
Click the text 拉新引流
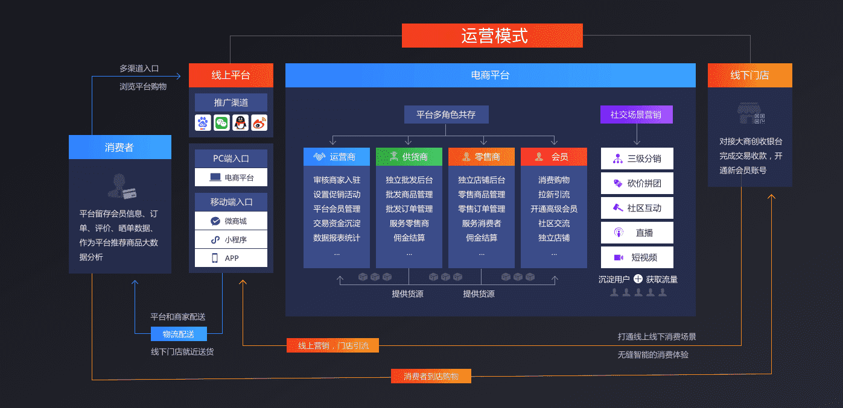pyautogui.click(x=554, y=195)
